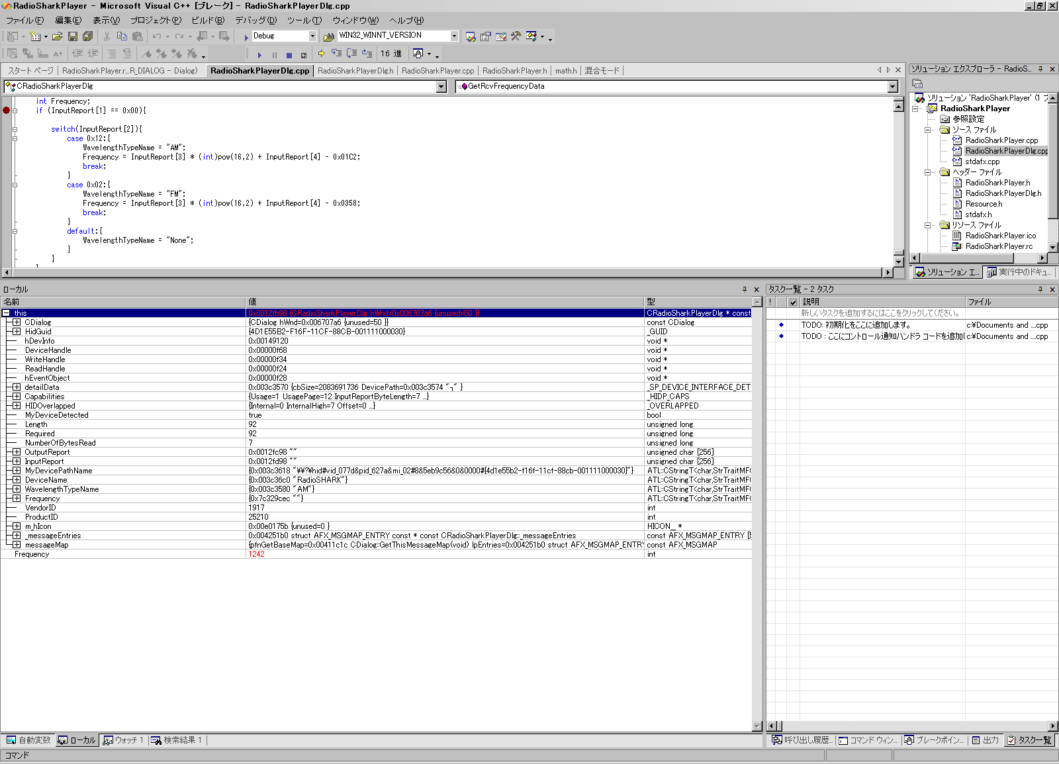Open the ツール(T) menu
This screenshot has width=1059, height=764.
pos(304,21)
